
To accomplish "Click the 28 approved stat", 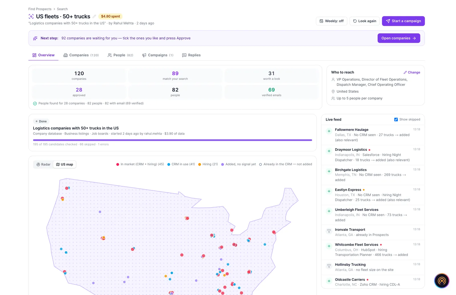I will click(79, 92).
